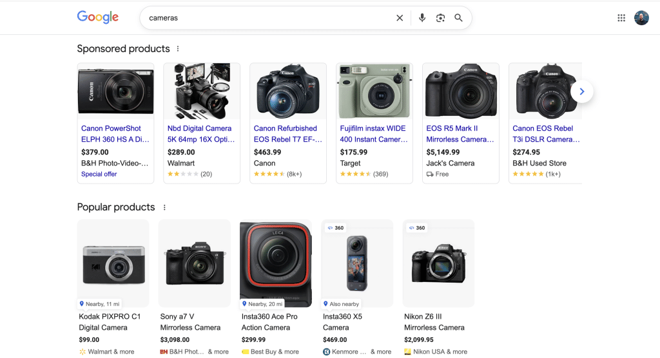Click the Also nearby location tag
Screen dimensions: 660x358
[342, 304]
